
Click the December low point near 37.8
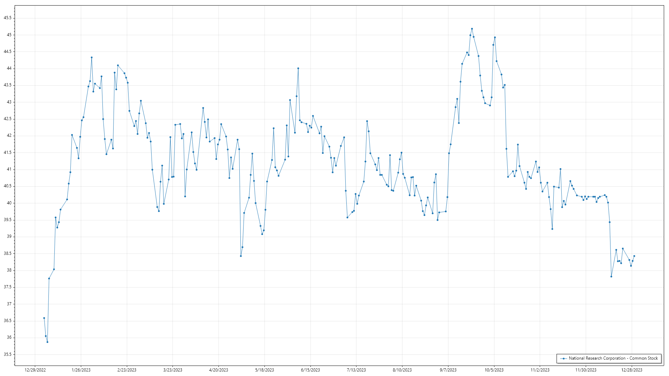pos(611,276)
